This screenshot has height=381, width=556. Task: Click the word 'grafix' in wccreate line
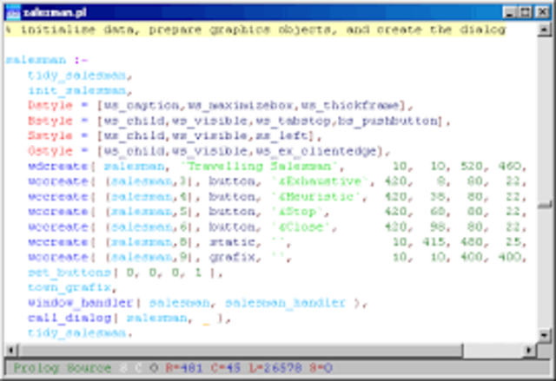(232, 257)
